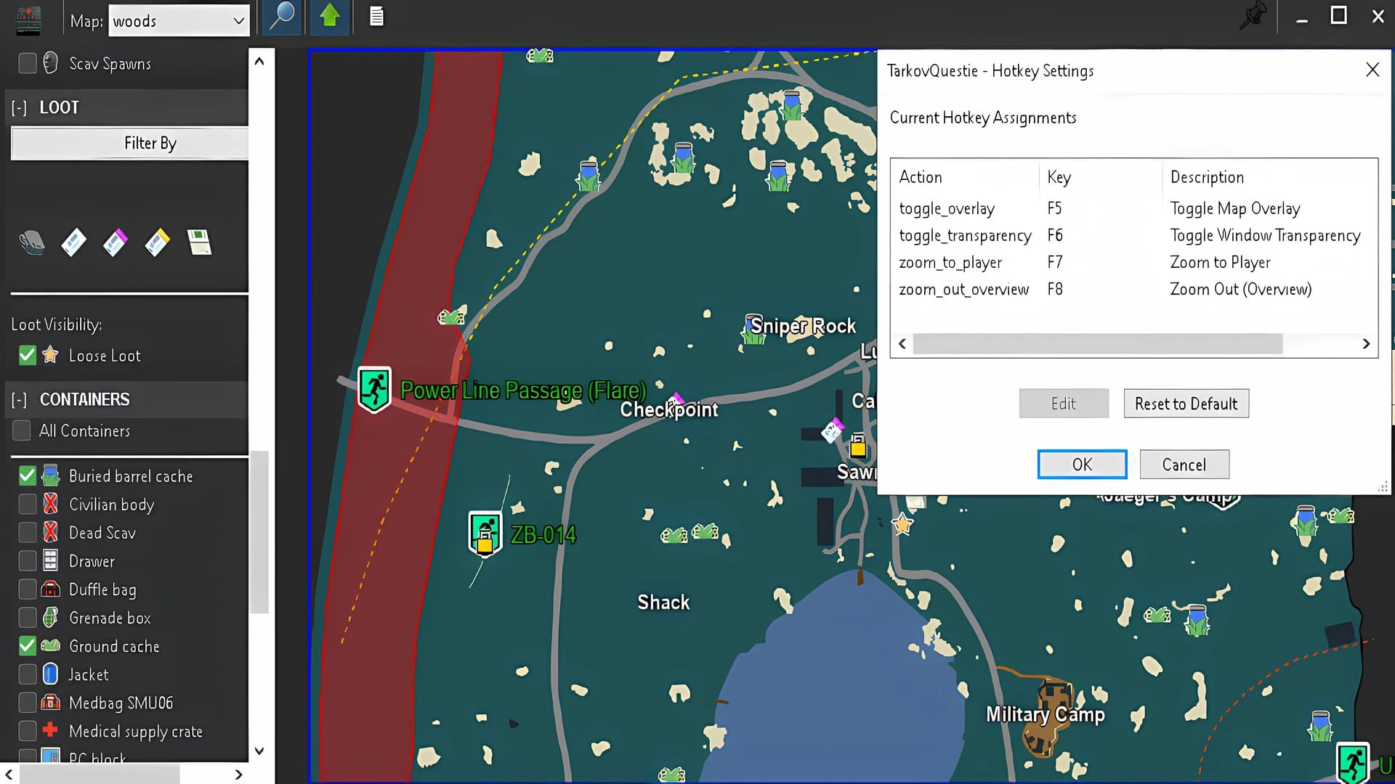
Task: Click Reset to Default button
Action: tap(1186, 404)
